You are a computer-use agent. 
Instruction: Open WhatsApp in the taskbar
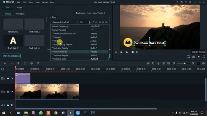point(41,113)
